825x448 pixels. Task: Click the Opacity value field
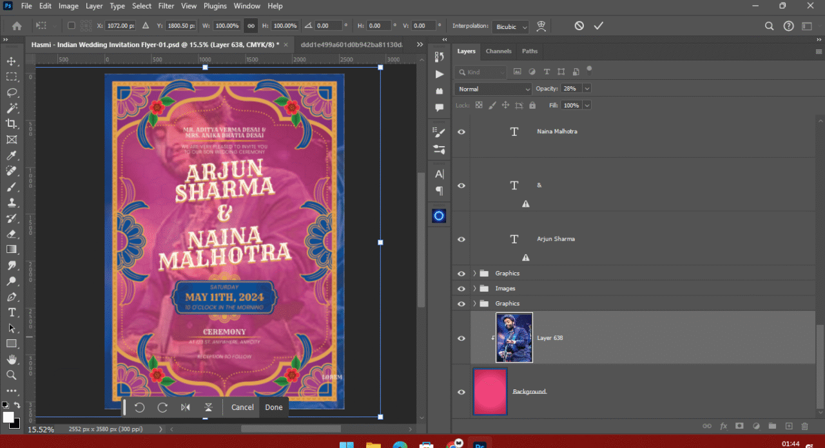[570, 89]
